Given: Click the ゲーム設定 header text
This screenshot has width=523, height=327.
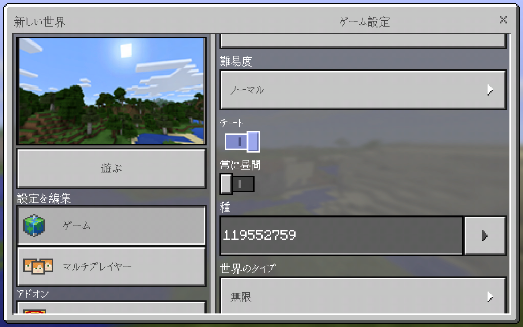Looking at the screenshot, I should coord(365,22).
